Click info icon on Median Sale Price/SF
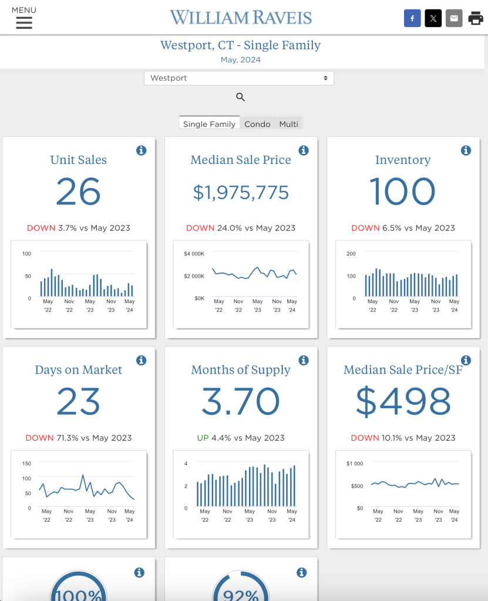The width and height of the screenshot is (488, 601). coord(466,361)
